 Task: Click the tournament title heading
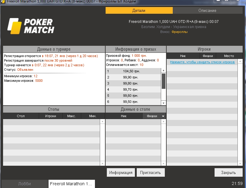174,22
